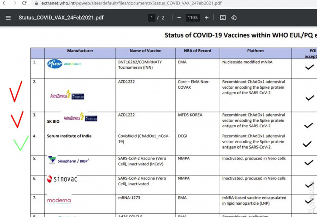Click the Serum Institute of India cell
The image size is (317, 217).
tap(69, 136)
